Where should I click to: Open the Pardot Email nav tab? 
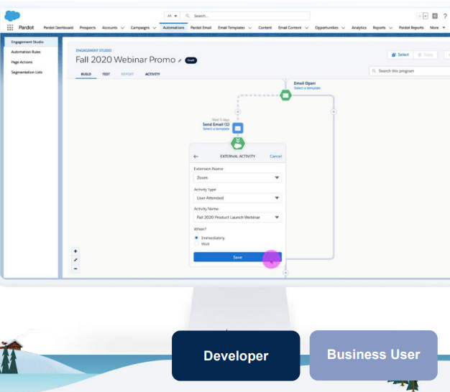(201, 28)
